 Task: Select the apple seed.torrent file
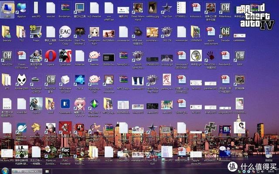211,32
